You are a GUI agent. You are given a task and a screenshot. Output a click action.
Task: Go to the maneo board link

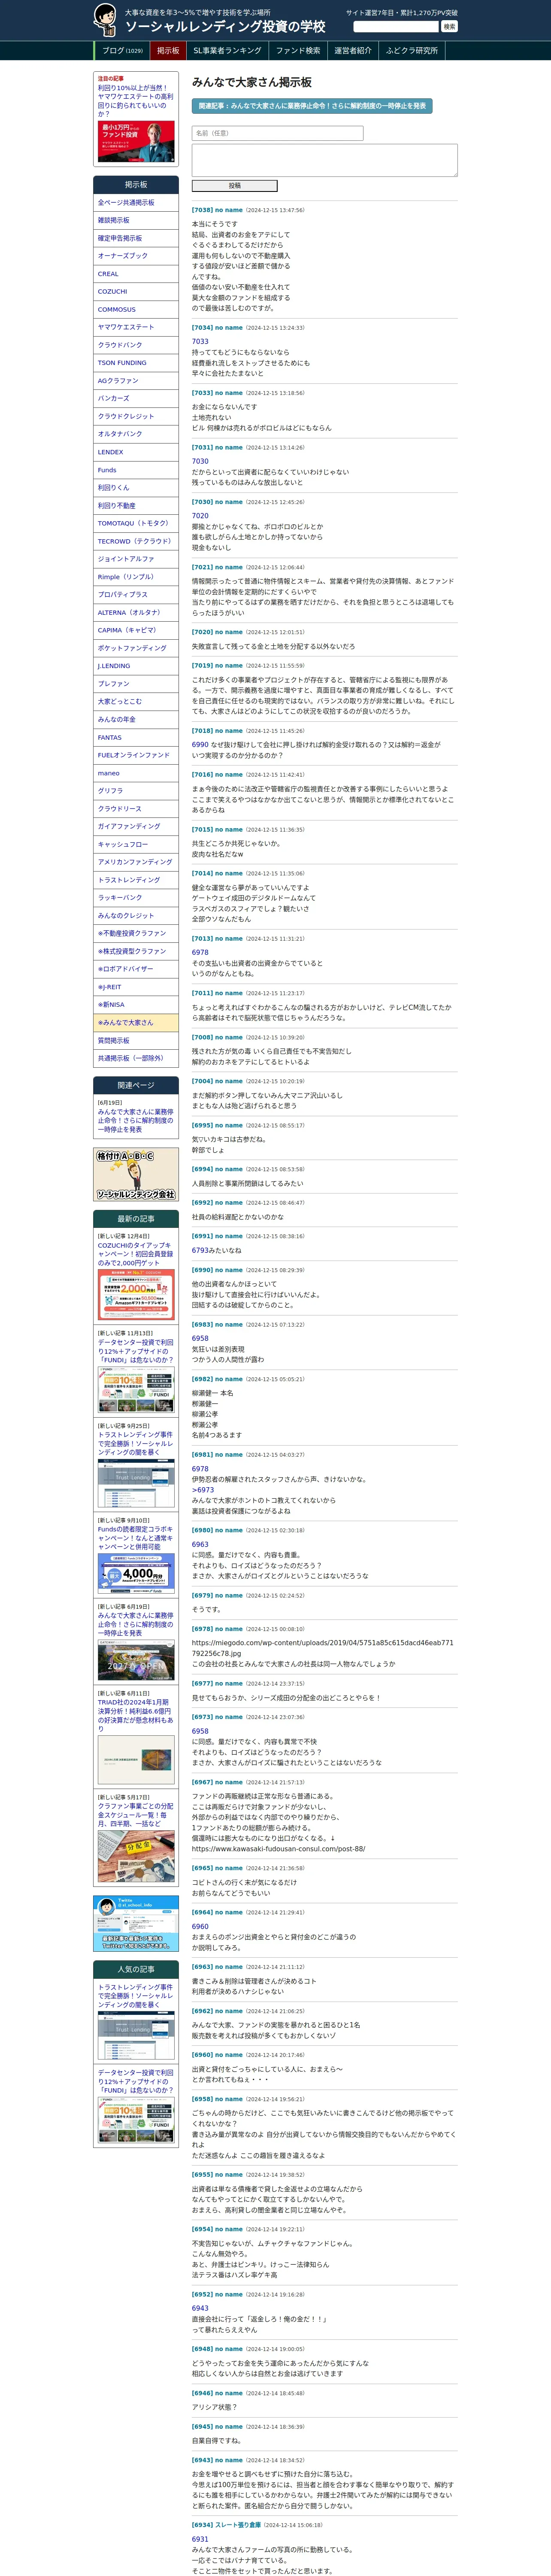(x=136, y=773)
